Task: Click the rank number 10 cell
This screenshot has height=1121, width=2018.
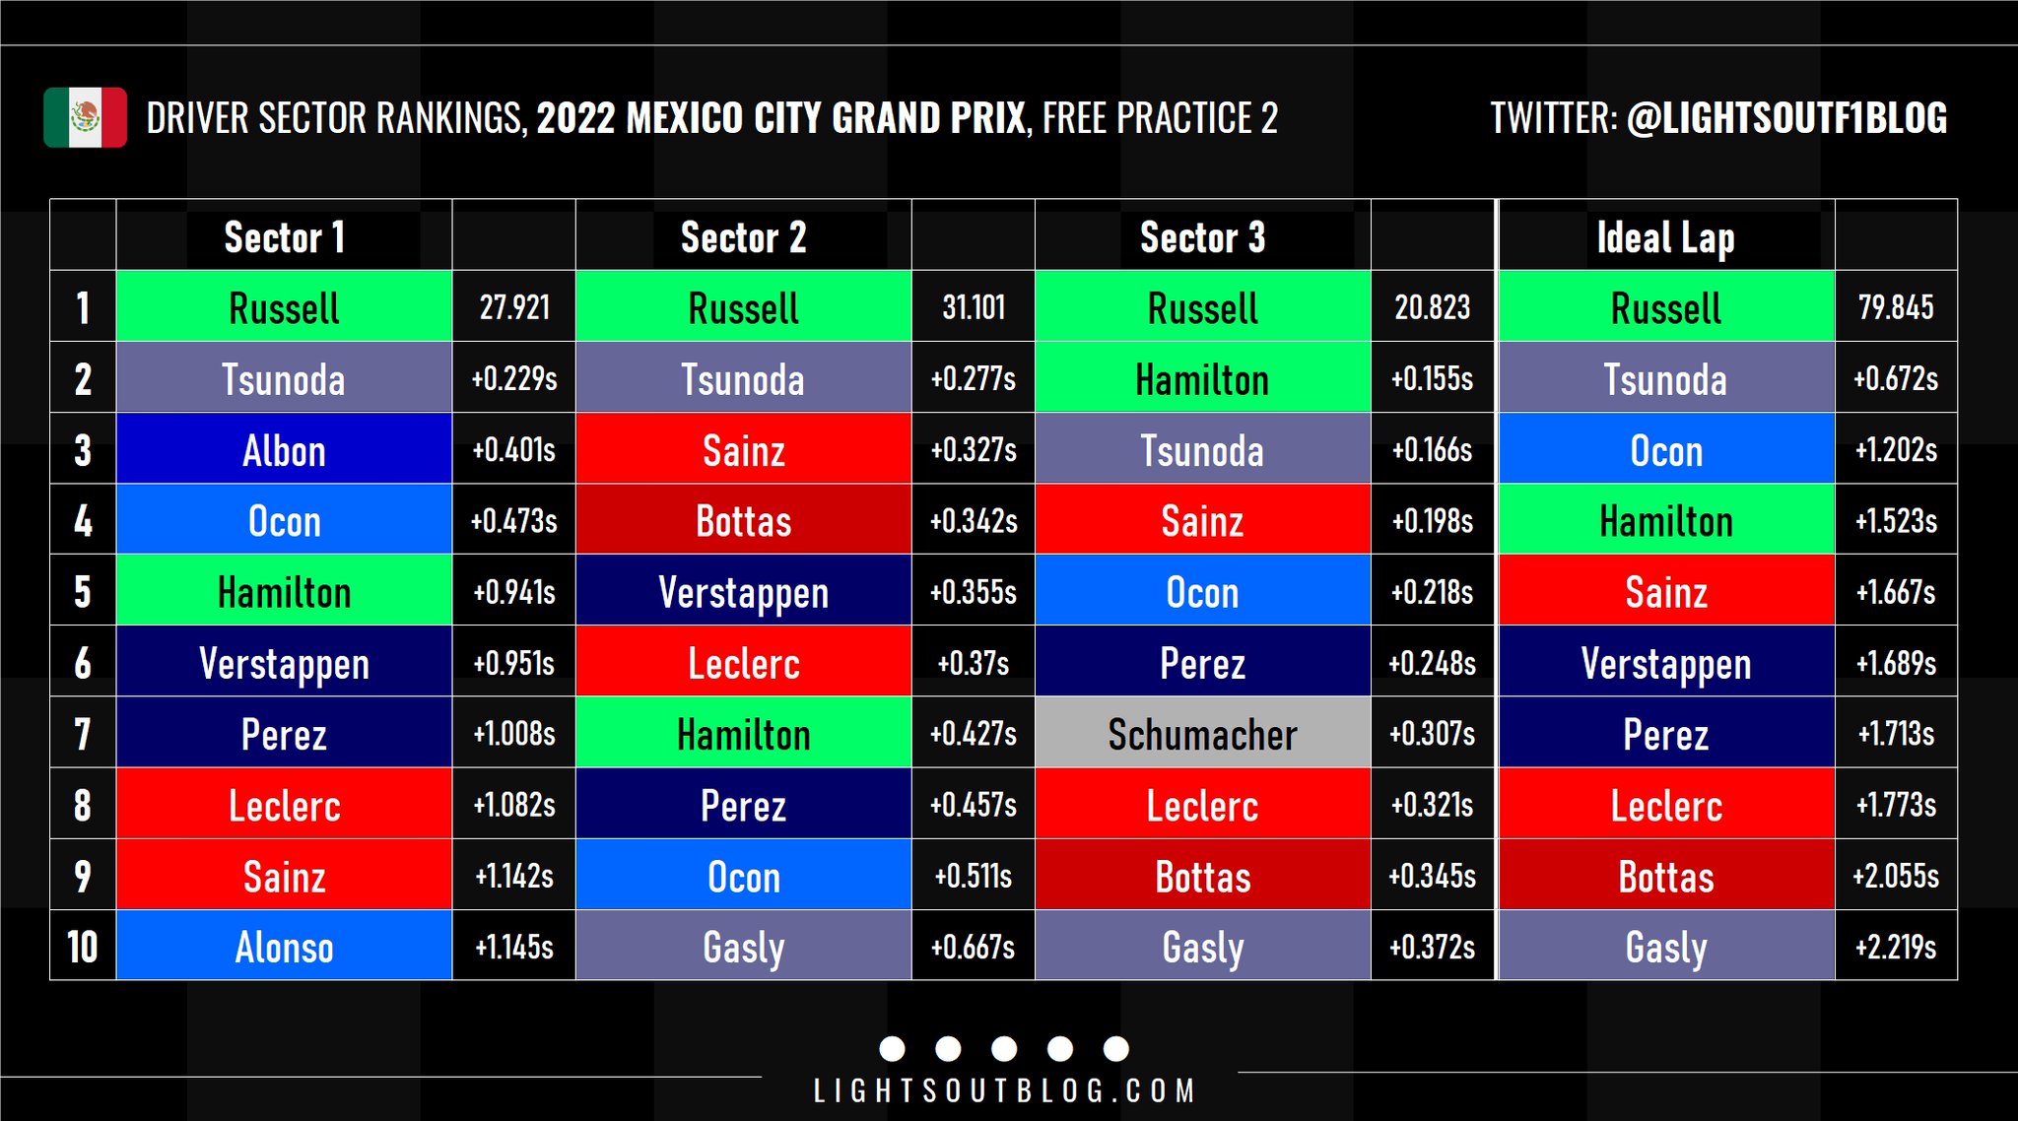Action: [83, 947]
